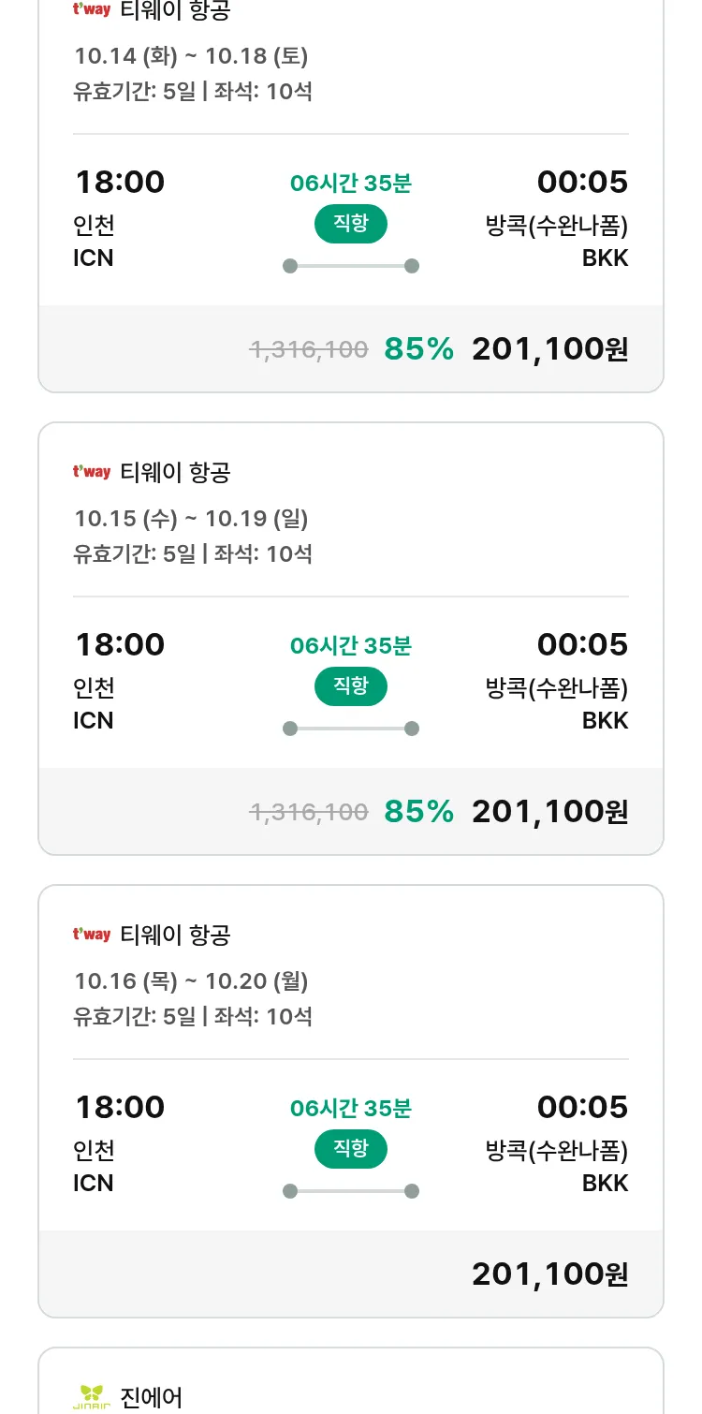This screenshot has height=1414, width=702.
Task: Open the 10.15 (수) ~ 10.19 (일) flight
Action: [191, 519]
